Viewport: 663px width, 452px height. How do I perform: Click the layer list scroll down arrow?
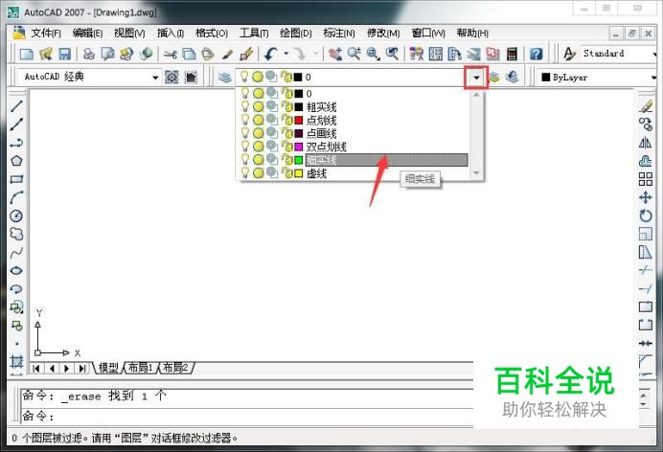[x=476, y=172]
